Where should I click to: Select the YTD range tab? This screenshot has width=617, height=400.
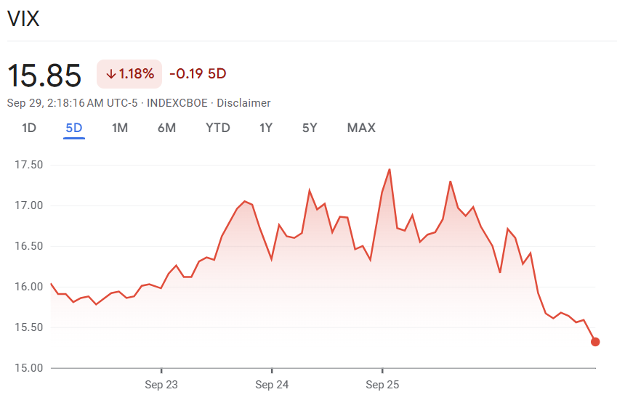(x=218, y=128)
